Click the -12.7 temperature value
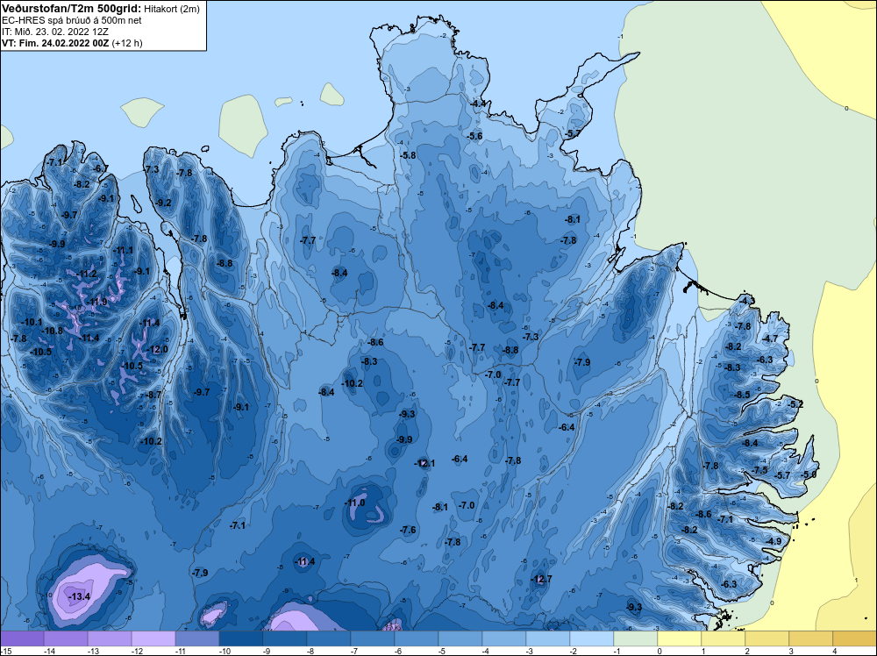Screen dimensions: 877x656 point(541,579)
